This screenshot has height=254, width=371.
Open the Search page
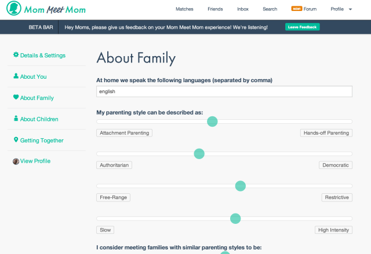pyautogui.click(x=270, y=9)
